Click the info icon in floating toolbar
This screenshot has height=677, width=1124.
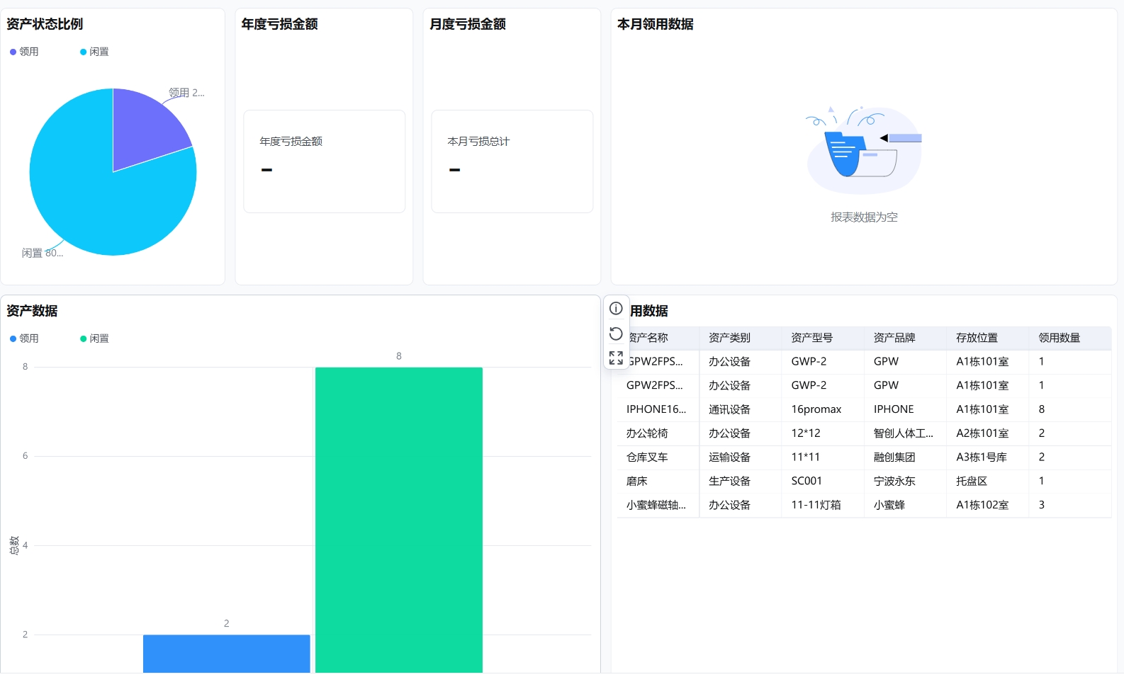pyautogui.click(x=616, y=309)
